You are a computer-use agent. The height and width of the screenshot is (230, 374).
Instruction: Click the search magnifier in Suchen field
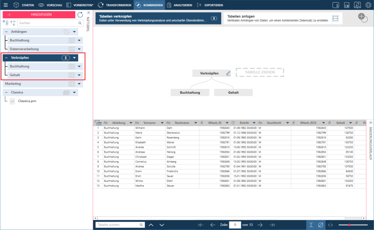(x=80, y=23)
